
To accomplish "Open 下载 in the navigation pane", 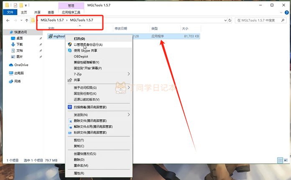I will pos(19,44).
